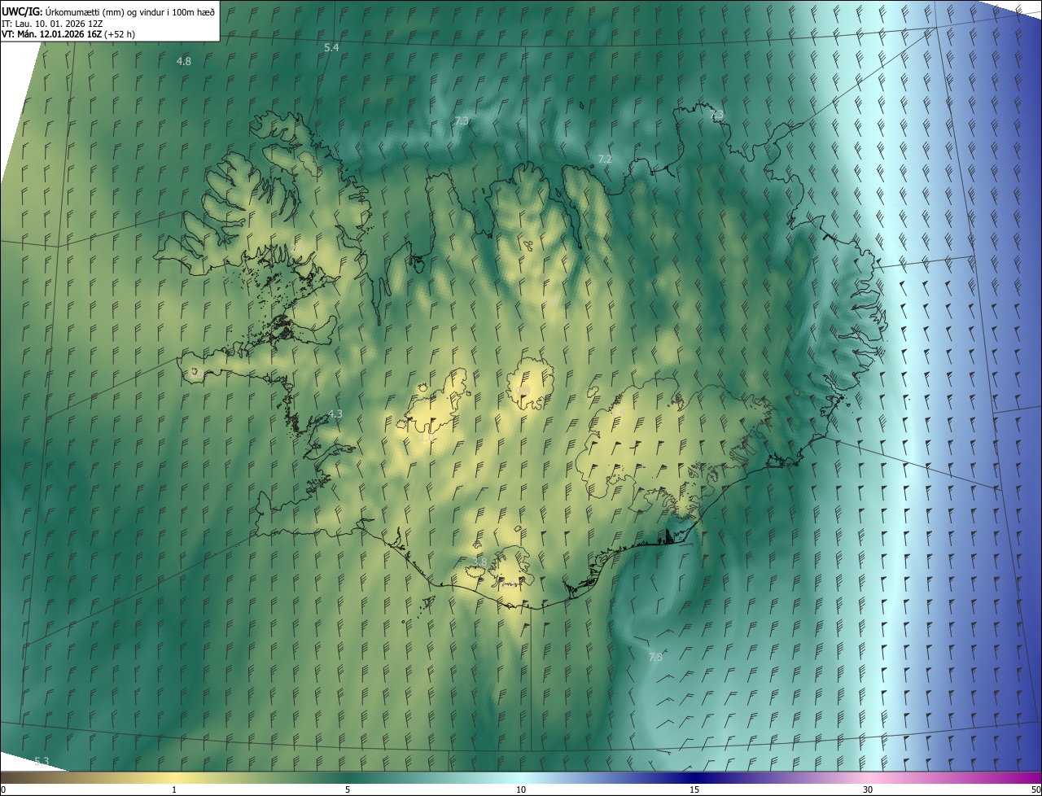Pick the dark navy section of the color scale
Screen dimensions: 1042x796
(x=696, y=778)
